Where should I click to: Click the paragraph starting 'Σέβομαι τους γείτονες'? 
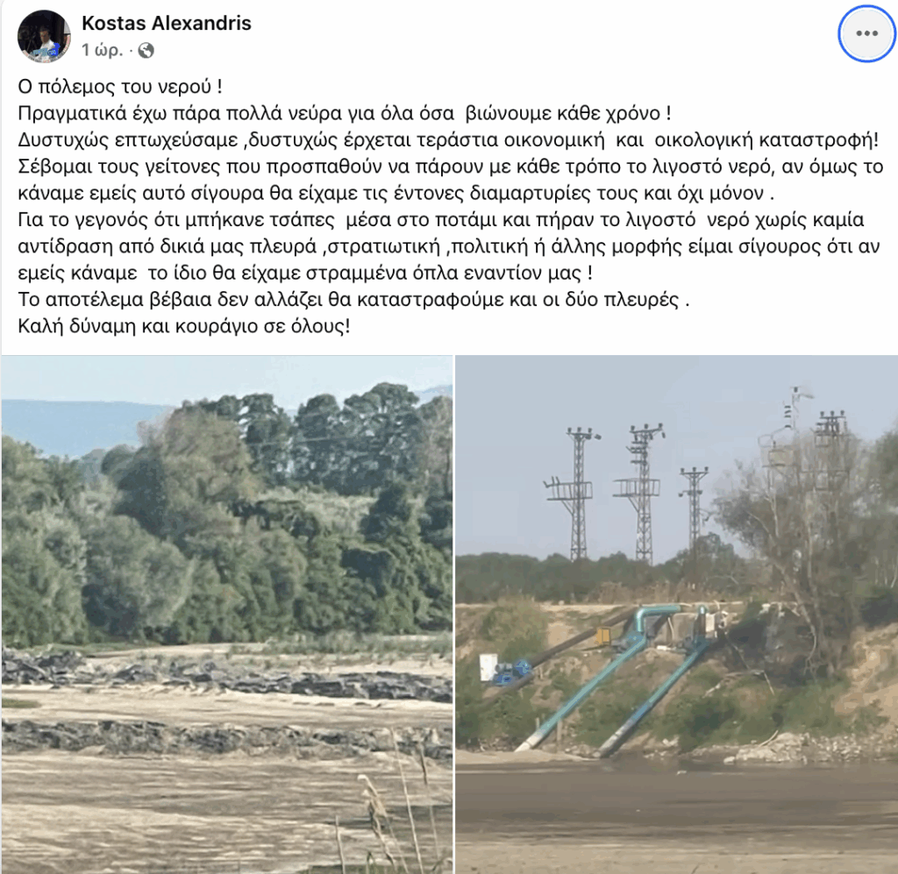click(x=451, y=180)
